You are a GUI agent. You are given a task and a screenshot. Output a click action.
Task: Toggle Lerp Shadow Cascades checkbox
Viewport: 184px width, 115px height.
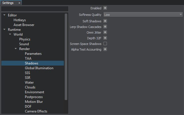(105, 27)
